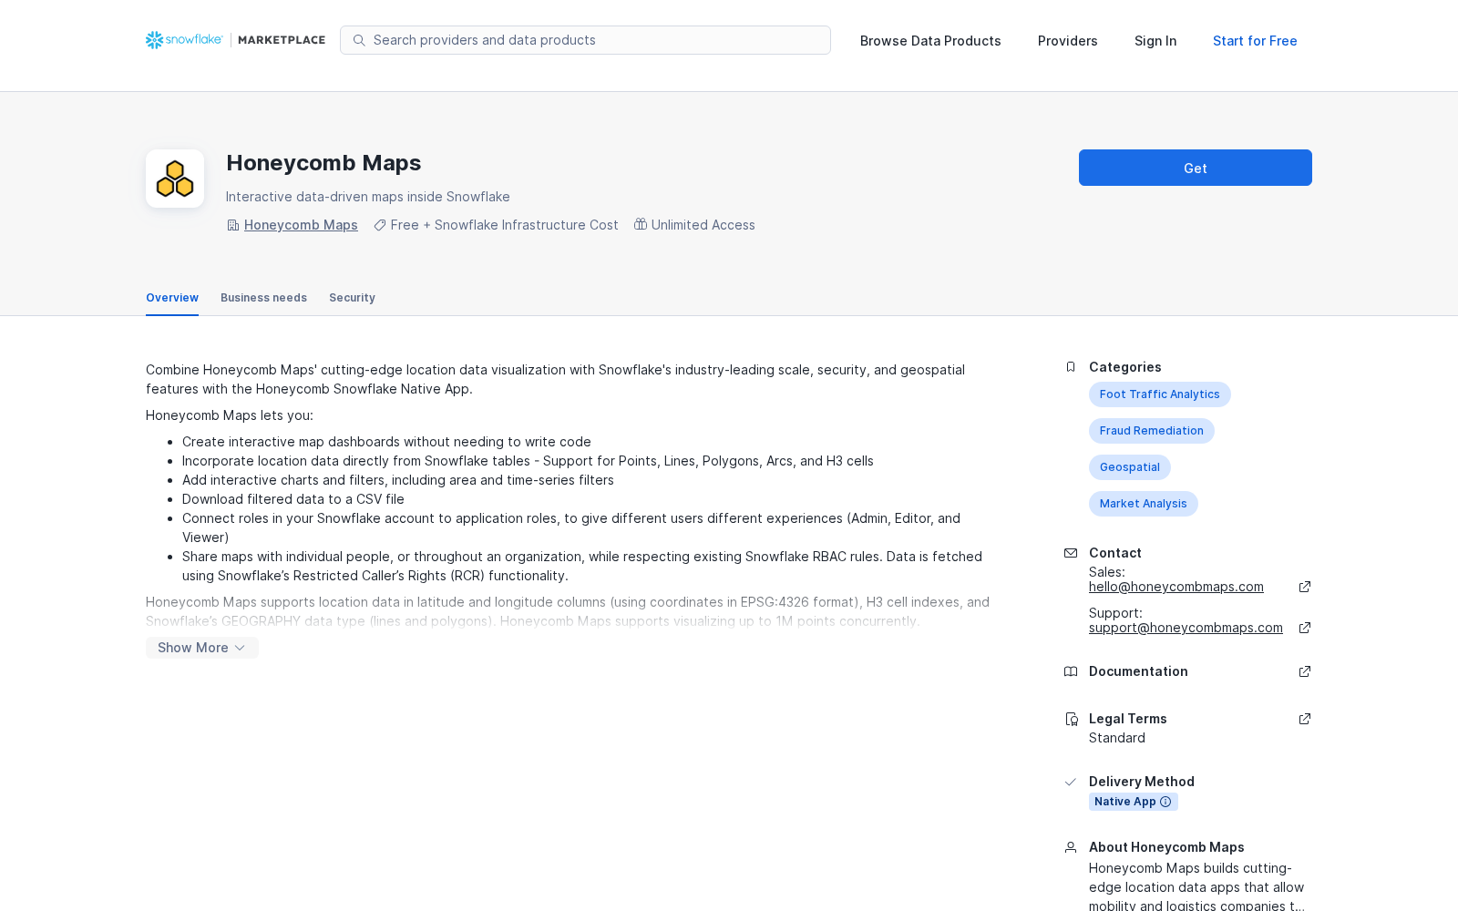The image size is (1458, 911).
Task: Open Legal Terms external link icon
Action: [1305, 719]
